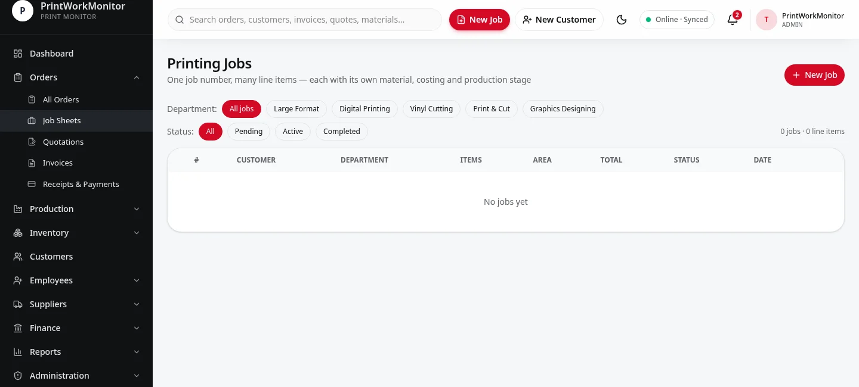Viewport: 859px width, 387px height.
Task: Collapse the Orders section chevron
Action: (137, 77)
